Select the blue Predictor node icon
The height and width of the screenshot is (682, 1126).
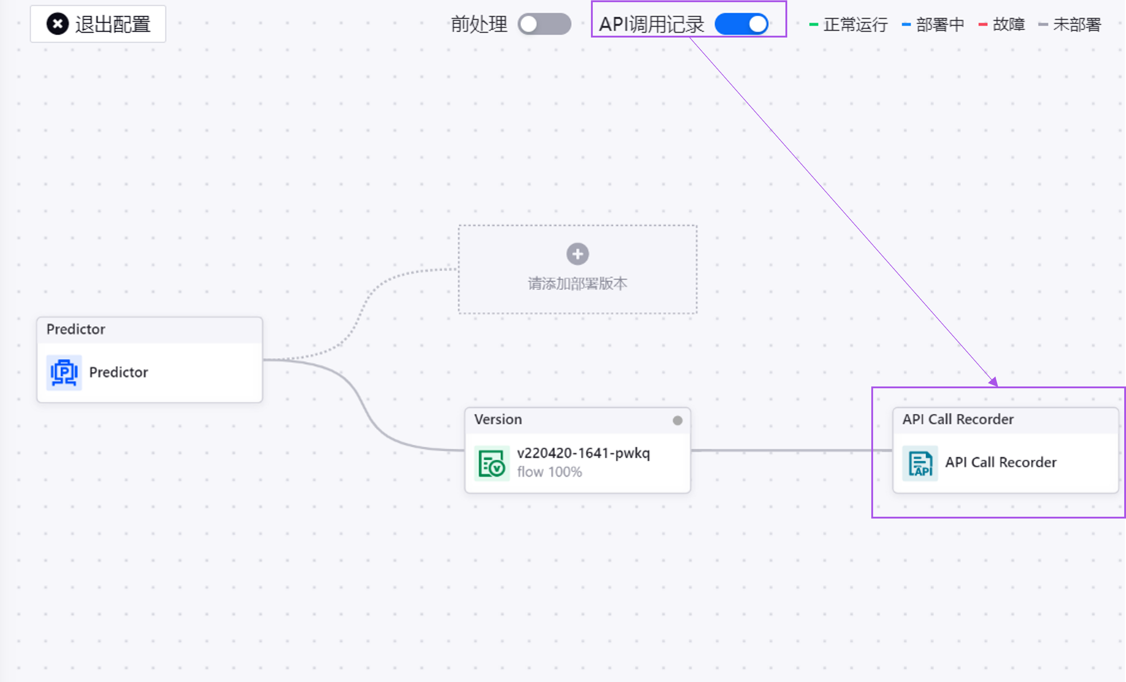click(x=64, y=372)
